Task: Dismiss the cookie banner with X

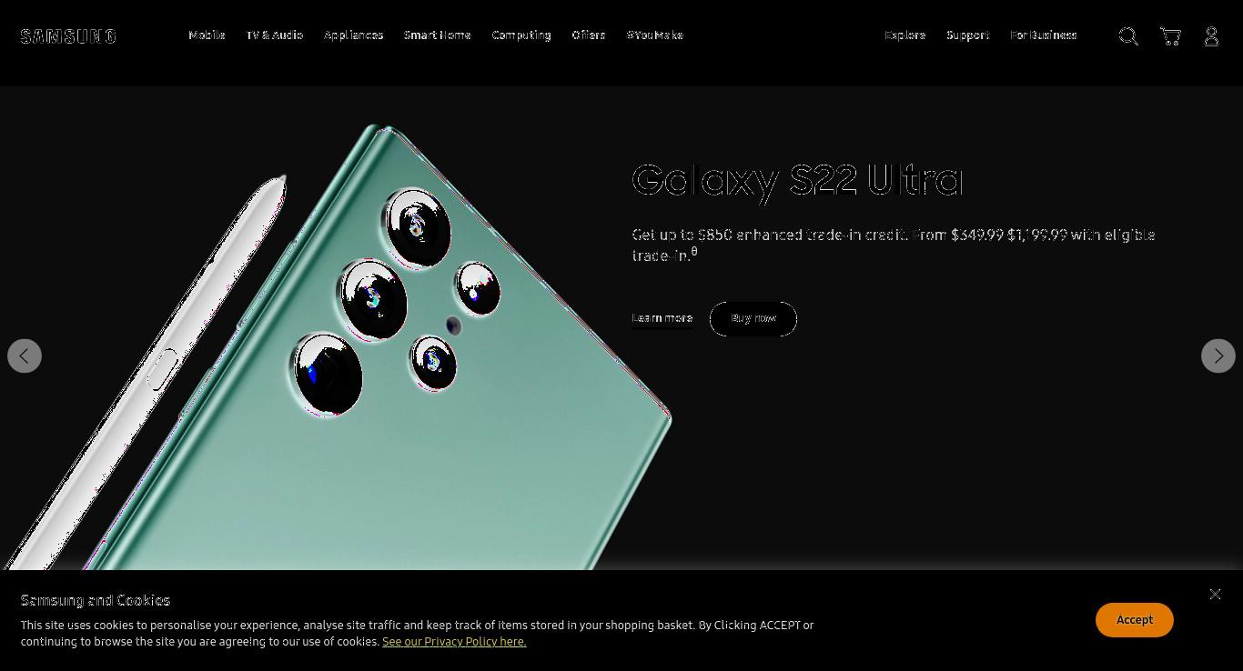Action: 1215,594
